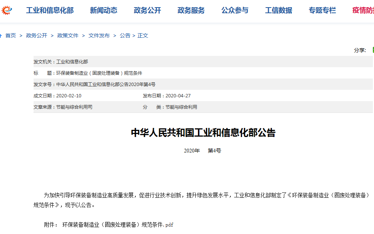Click the 正文 breadcrumb item
Viewport: 374px width, 234px height.
pos(143,36)
